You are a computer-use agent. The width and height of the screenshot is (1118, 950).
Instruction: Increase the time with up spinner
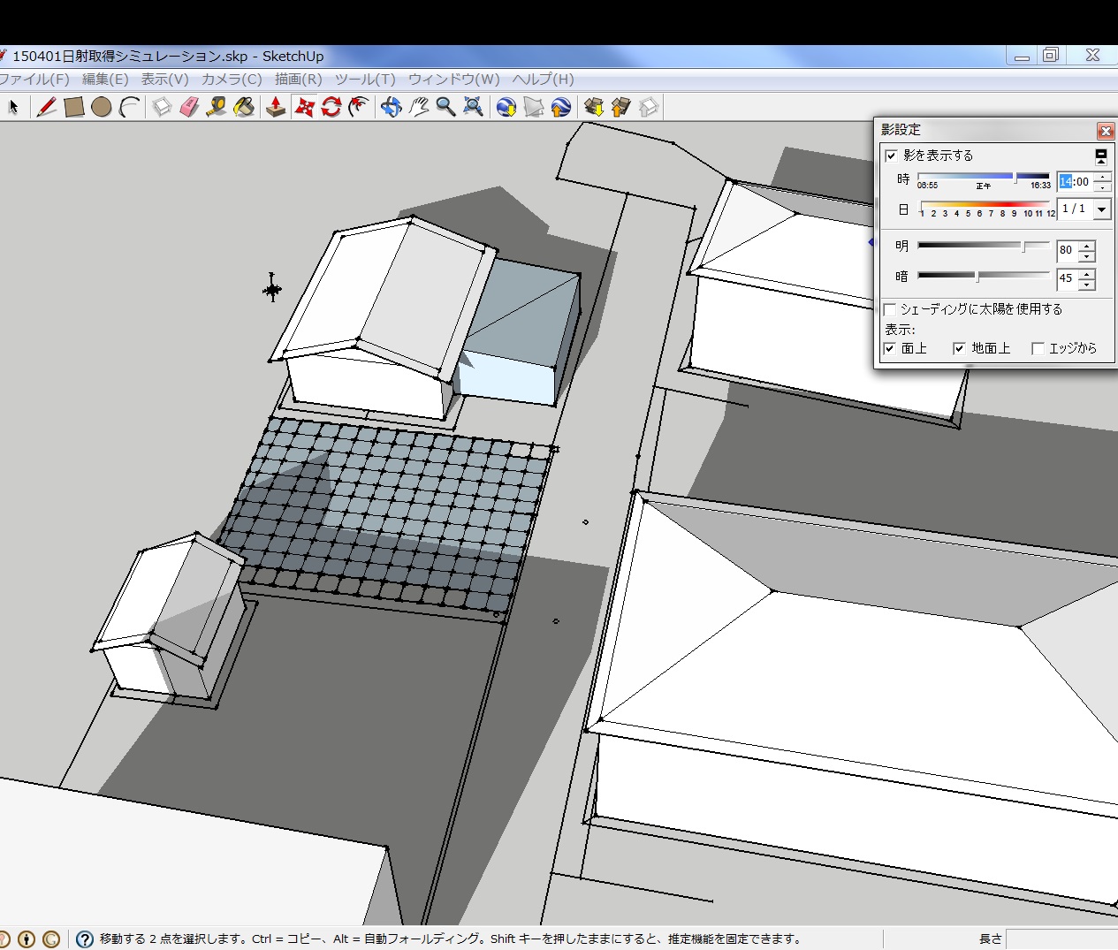pyautogui.click(x=1102, y=177)
